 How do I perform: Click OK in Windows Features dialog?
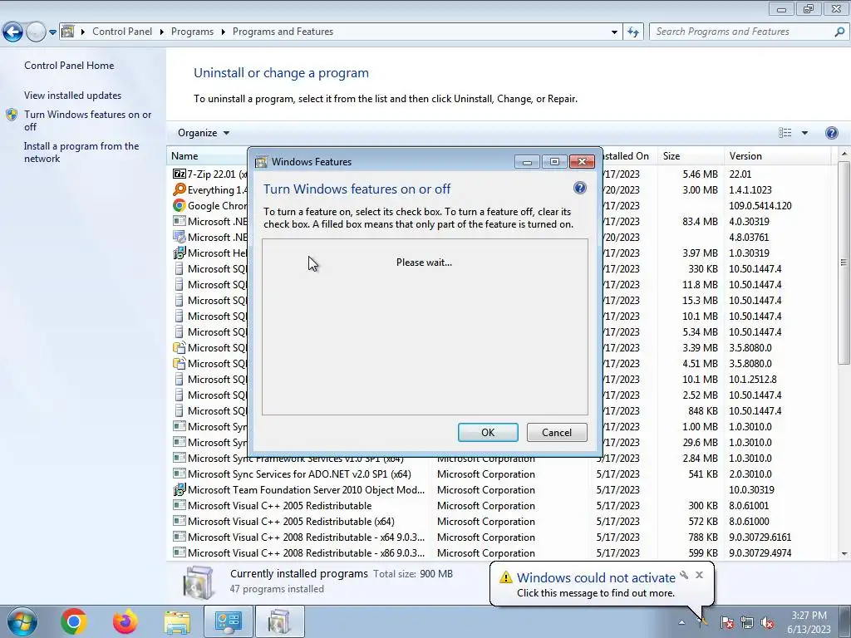pyautogui.click(x=488, y=432)
